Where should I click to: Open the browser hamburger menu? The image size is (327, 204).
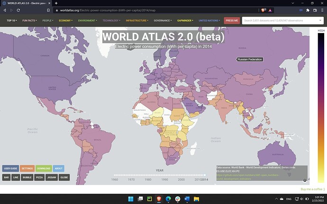tap(322, 10)
